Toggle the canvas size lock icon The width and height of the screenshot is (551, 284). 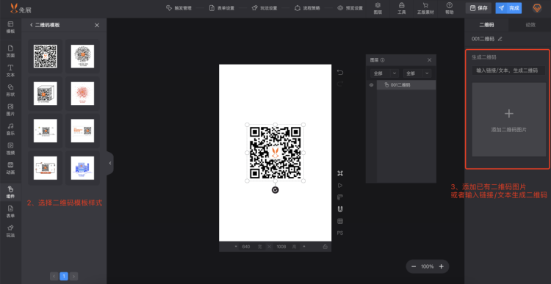point(325,247)
